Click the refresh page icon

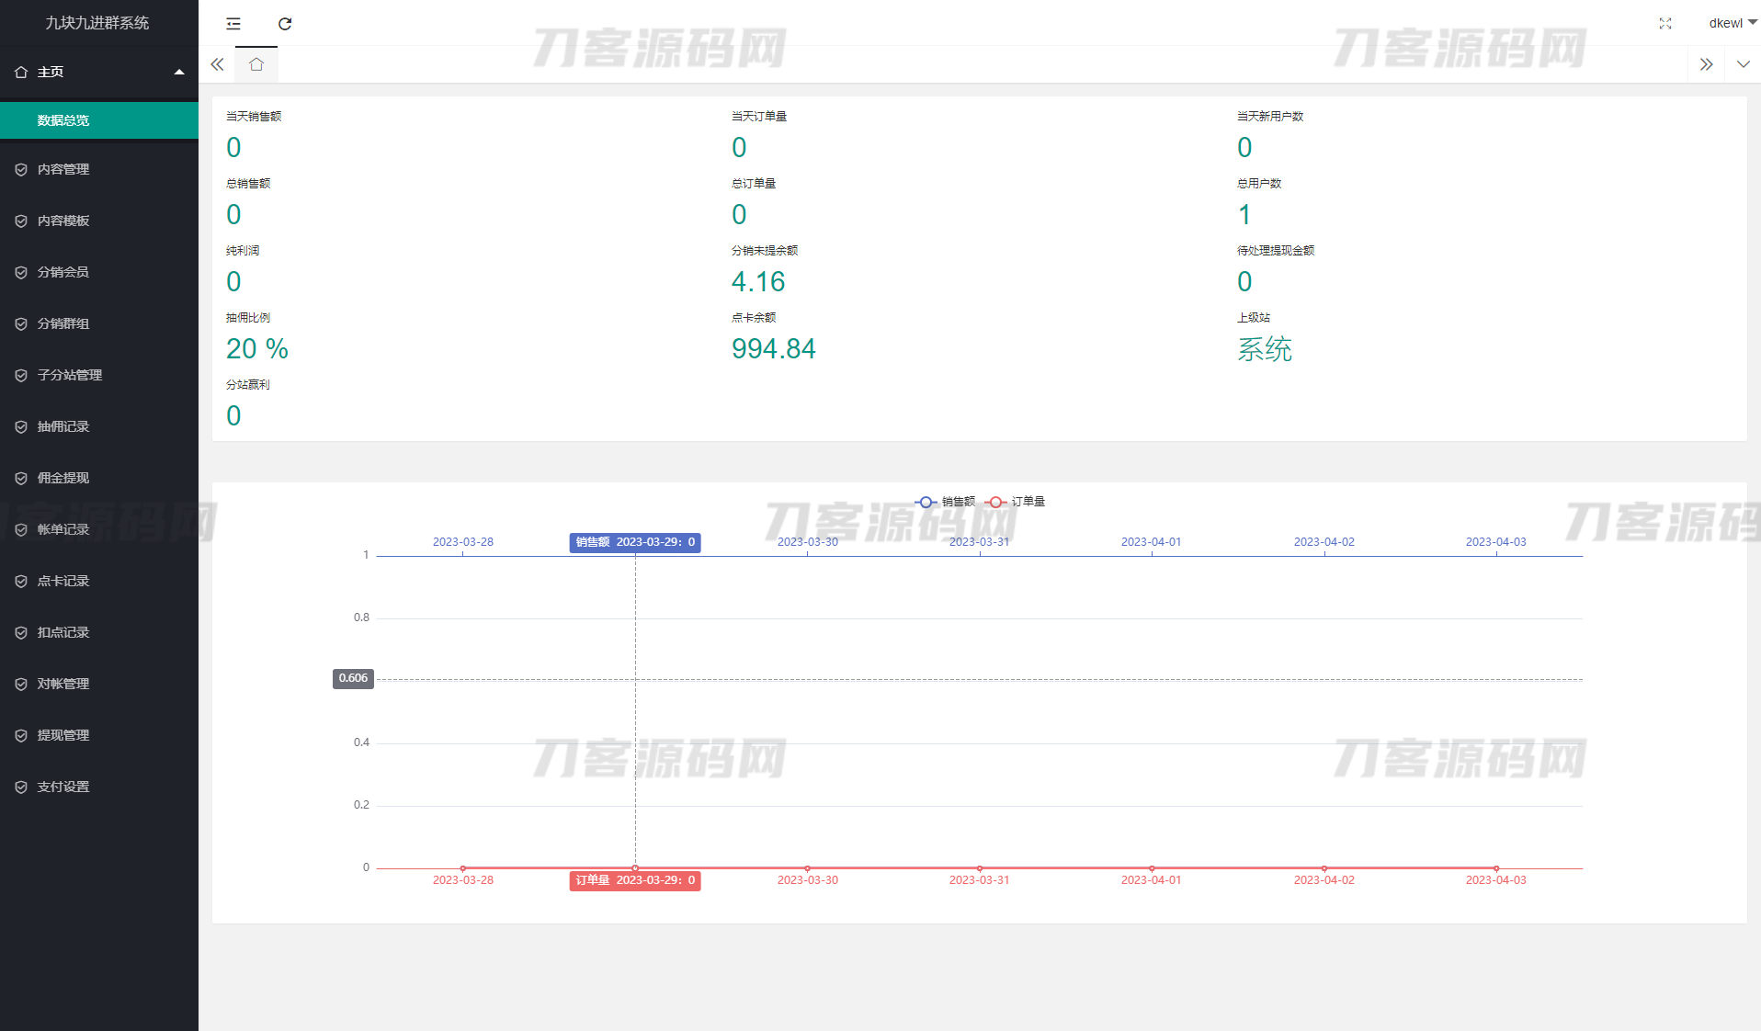point(285,24)
